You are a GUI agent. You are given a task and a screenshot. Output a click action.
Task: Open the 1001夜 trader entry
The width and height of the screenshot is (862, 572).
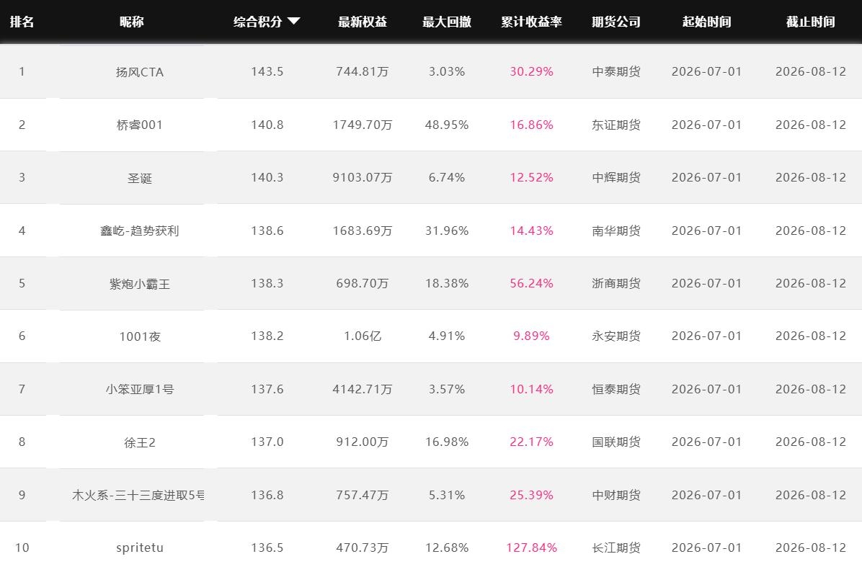click(140, 336)
